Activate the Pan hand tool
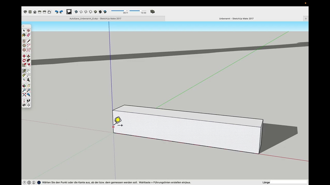Image resolution: width=330 pixels, height=185 pixels. [28, 86]
